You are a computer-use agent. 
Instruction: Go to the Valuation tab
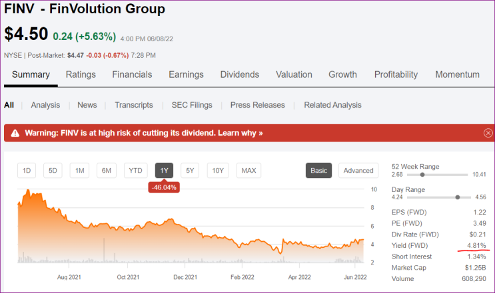(294, 74)
